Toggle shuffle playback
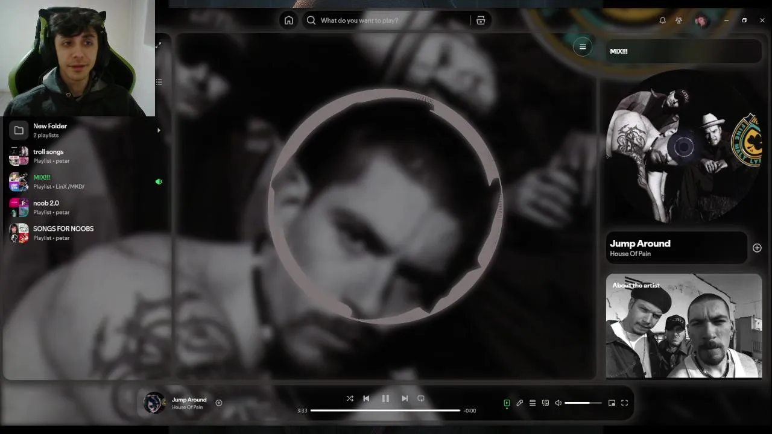The height and width of the screenshot is (434, 772). [x=350, y=398]
